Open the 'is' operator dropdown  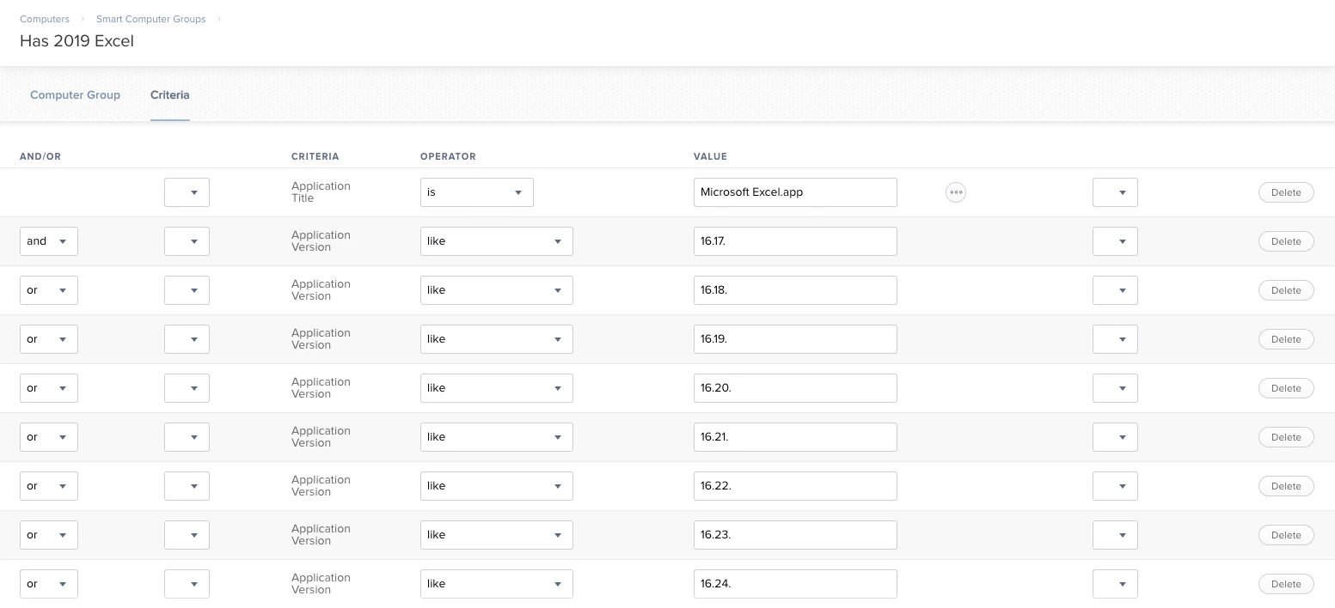(x=477, y=192)
